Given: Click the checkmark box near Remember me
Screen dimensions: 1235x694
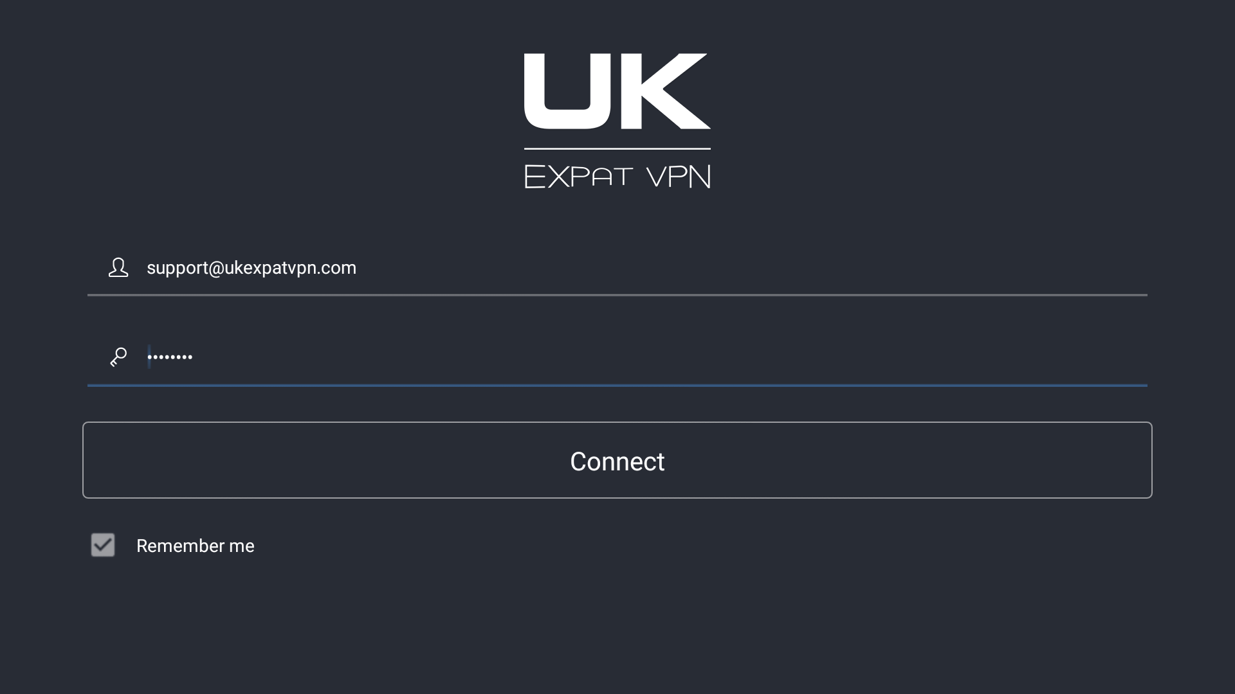Looking at the screenshot, I should pyautogui.click(x=102, y=545).
